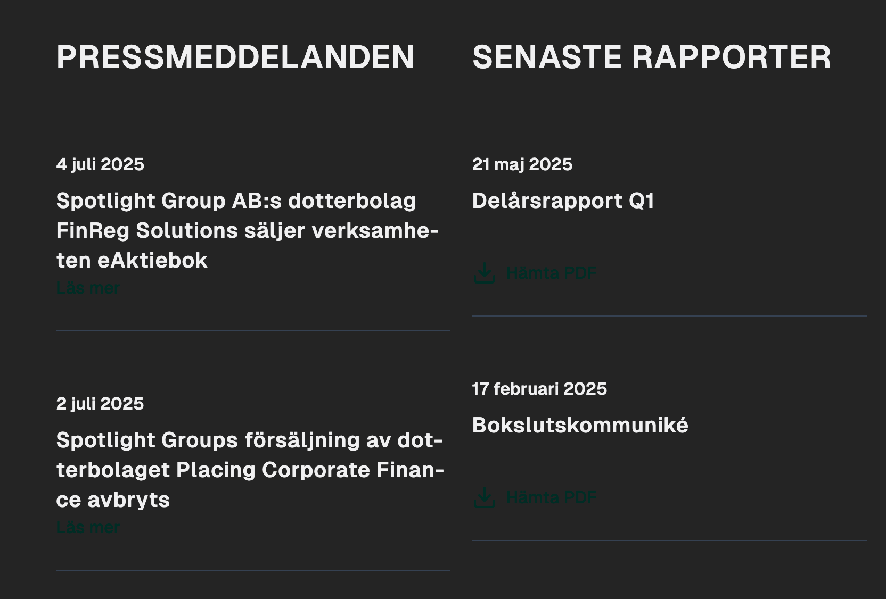Click the 4 juli 2025 date label
The image size is (886, 599).
(x=100, y=164)
